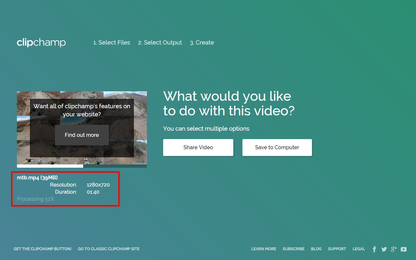416x260 pixels.
Task: View the Legal page link
Action: (x=359, y=249)
